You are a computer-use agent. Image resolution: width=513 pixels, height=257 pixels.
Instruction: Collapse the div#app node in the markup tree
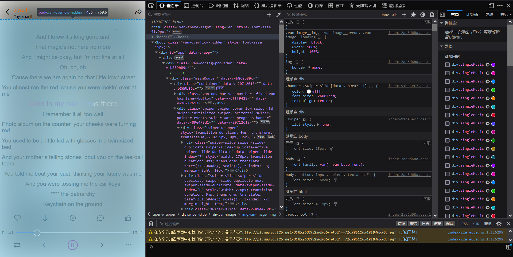pos(156,52)
